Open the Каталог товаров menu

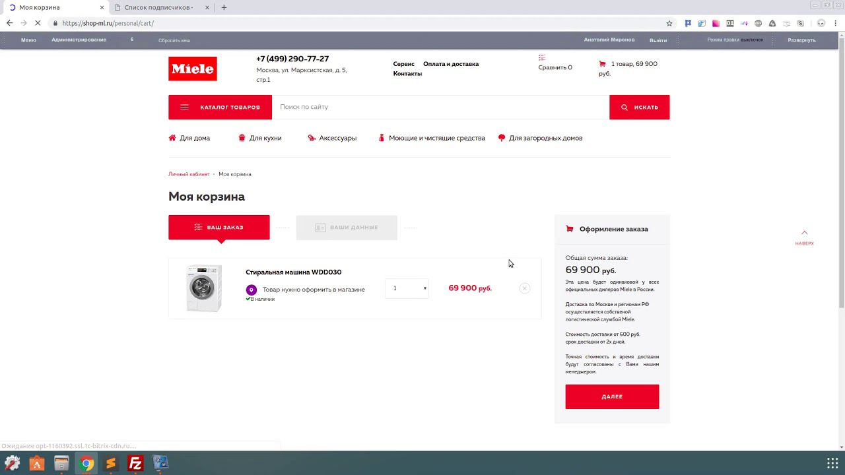[220, 108]
